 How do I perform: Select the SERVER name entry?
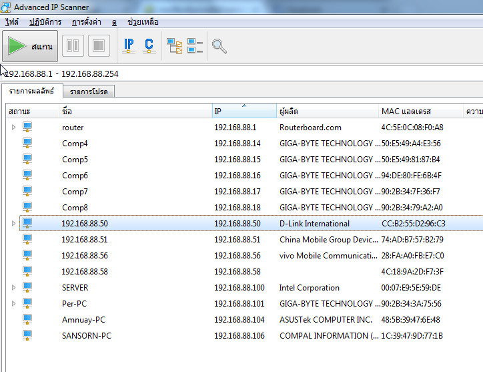75,287
